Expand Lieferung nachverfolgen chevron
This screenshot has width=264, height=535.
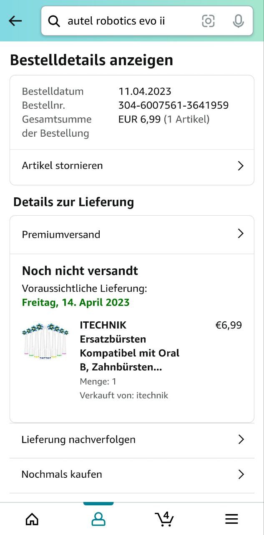tap(241, 439)
